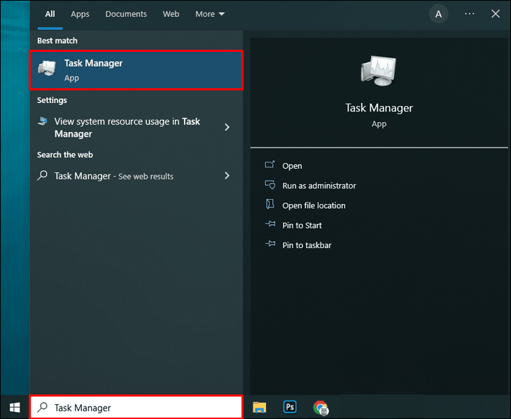Select Open file location

point(314,205)
